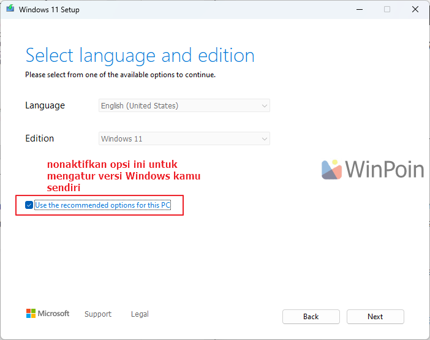Go back with the Back button

coord(311,317)
